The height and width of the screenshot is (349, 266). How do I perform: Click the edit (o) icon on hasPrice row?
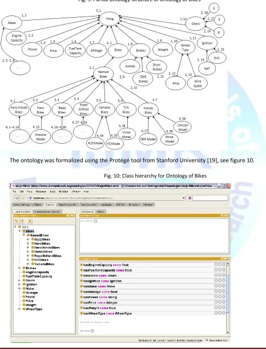tap(223, 302)
